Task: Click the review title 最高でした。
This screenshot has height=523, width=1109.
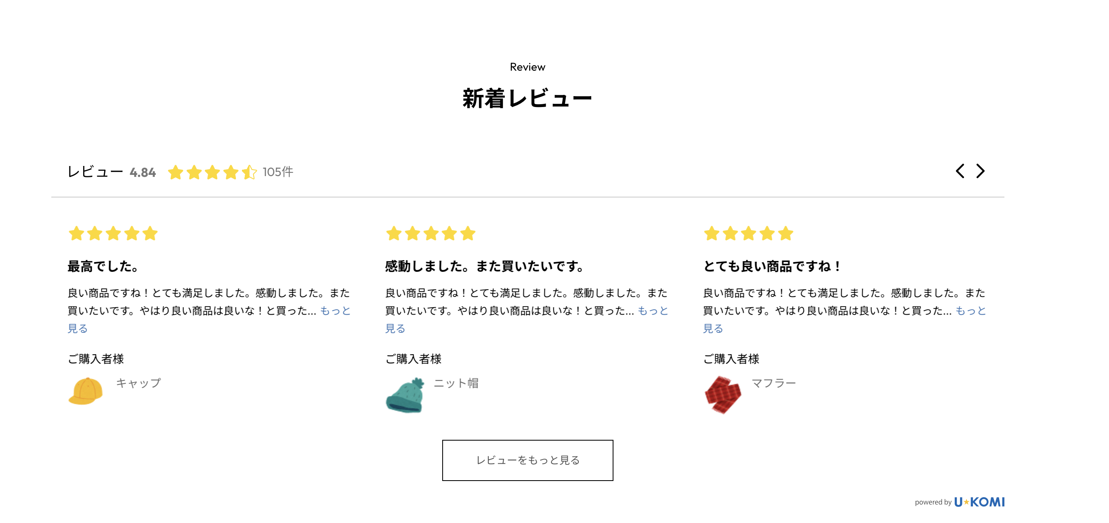Action: (103, 267)
